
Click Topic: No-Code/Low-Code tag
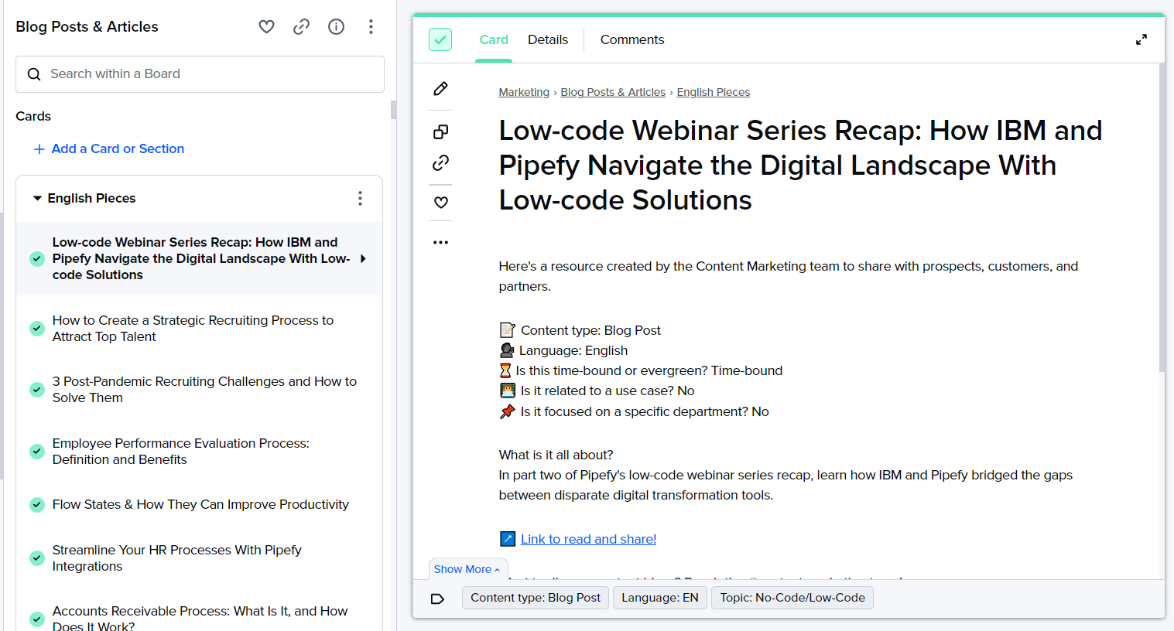(x=792, y=599)
